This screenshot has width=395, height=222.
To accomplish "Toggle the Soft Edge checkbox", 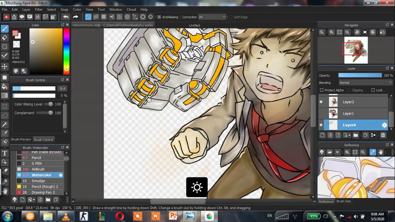I will [x=231, y=17].
